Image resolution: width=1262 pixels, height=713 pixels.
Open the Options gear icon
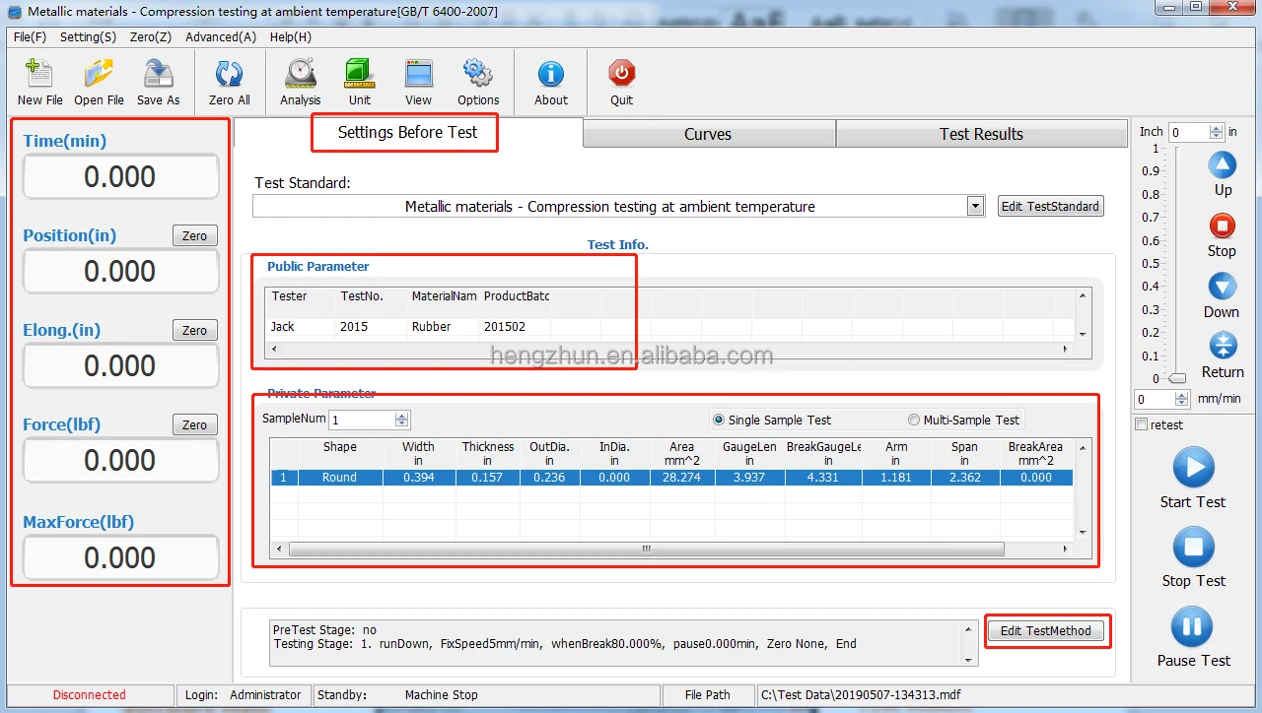point(478,76)
